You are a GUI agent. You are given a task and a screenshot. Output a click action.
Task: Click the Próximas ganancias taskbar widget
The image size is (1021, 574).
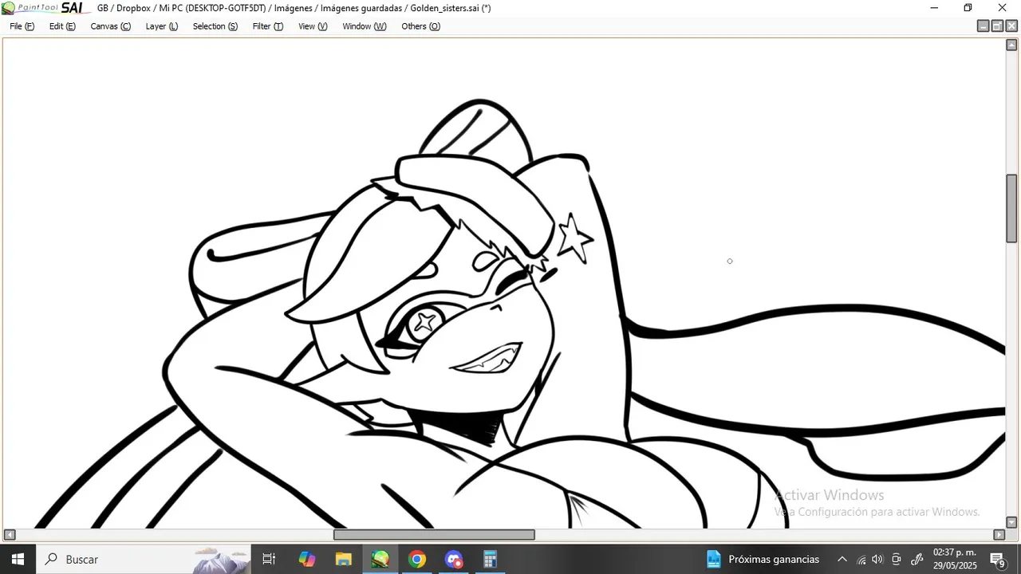tap(763, 559)
